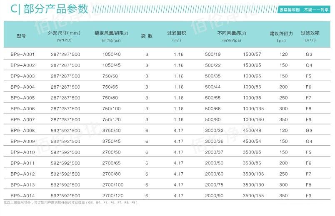Select the 2700/100 value in BP9-A013 row

pos(113,184)
